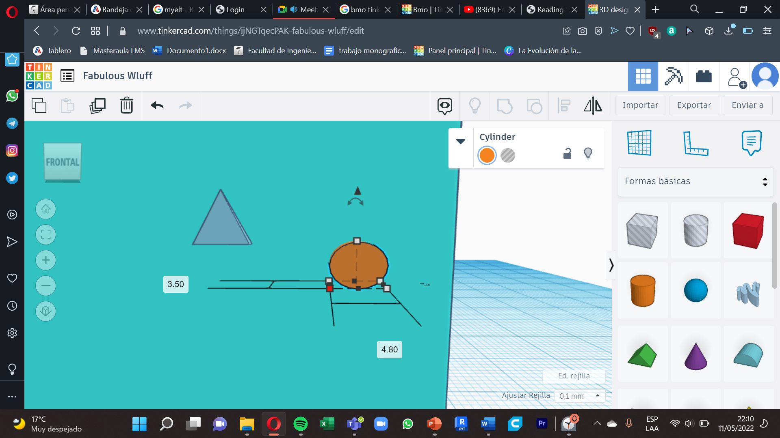Screen dimensions: 780x438
Task: Reload the current page
Action: click(76, 31)
